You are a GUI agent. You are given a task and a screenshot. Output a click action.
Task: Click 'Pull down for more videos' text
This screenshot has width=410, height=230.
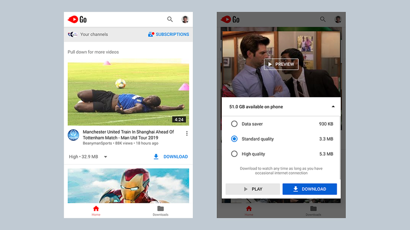(x=93, y=52)
